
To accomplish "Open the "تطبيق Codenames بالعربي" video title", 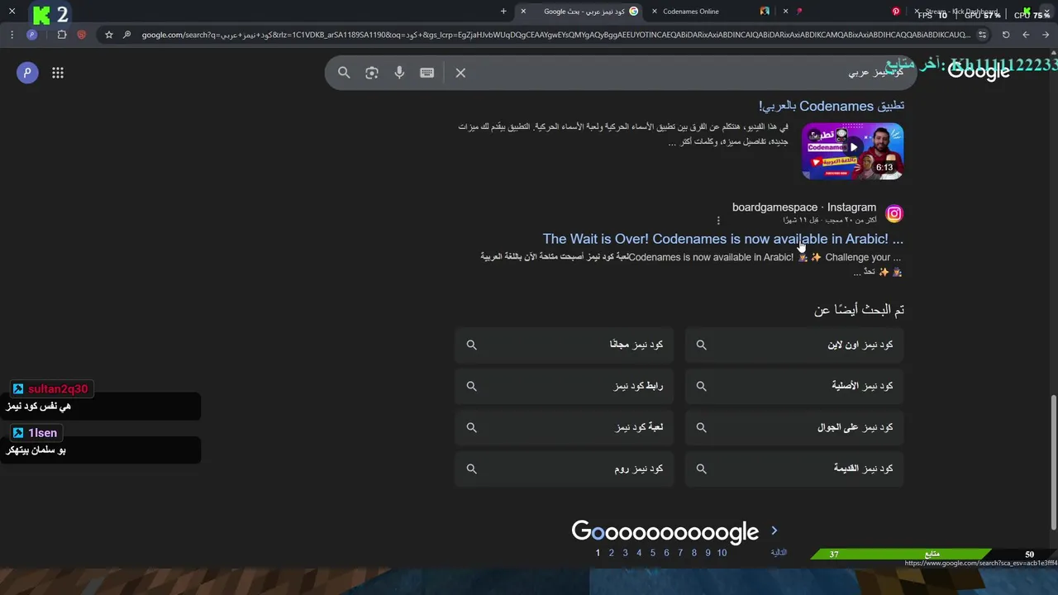I will click(x=832, y=106).
